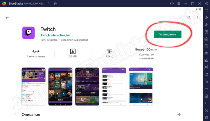Open keyboard controls icon in sidebar
Viewport: 210px width, 121px height.
(x=206, y=39)
